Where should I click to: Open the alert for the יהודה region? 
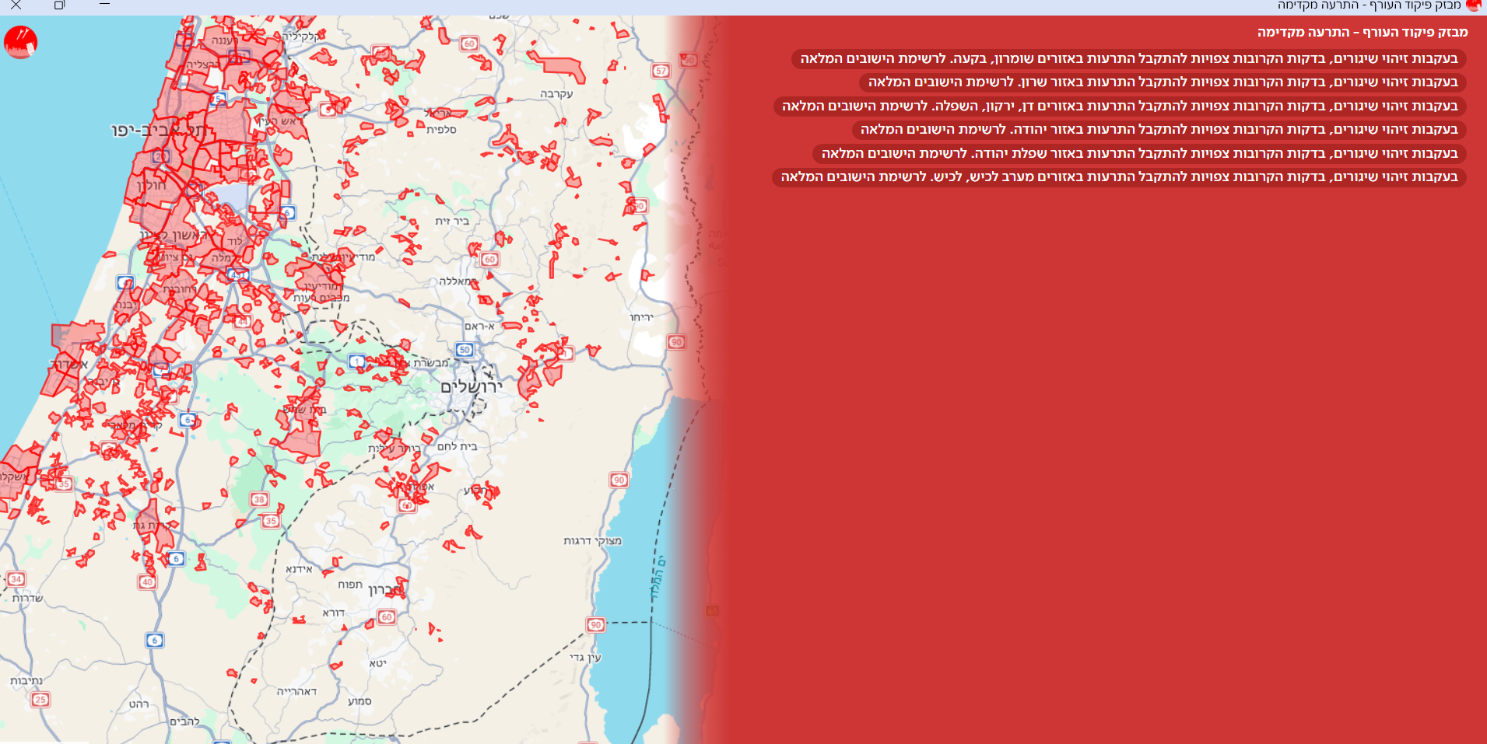click(1159, 130)
